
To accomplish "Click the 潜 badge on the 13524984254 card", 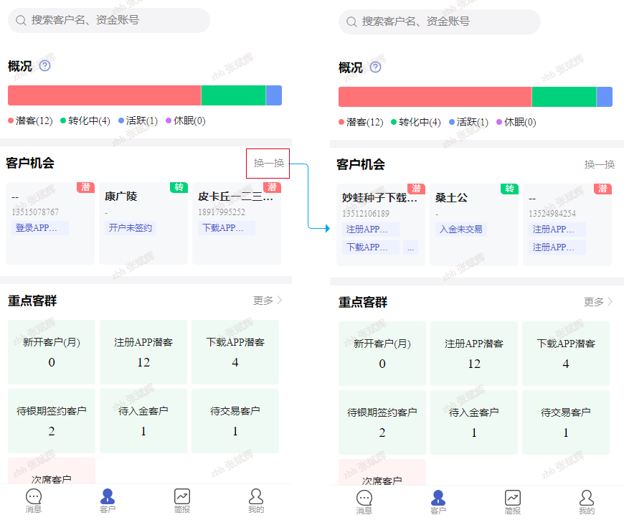I will (x=602, y=189).
